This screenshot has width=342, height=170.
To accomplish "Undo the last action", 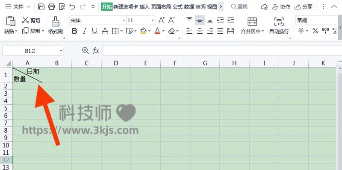I will click(x=72, y=7).
